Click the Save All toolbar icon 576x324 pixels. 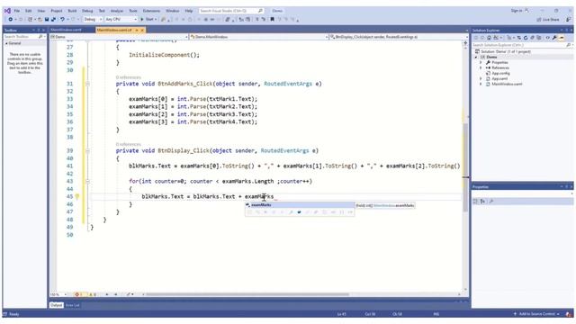[53, 19]
